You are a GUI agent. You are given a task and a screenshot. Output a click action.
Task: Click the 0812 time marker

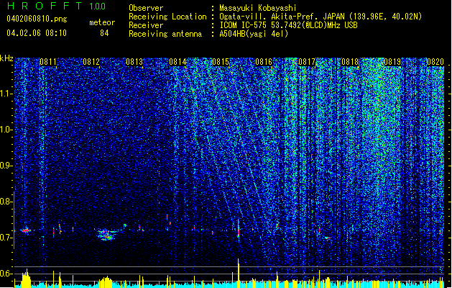[x=91, y=62]
